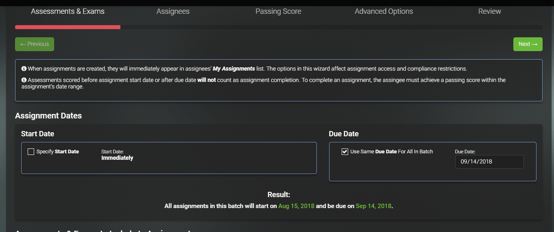The width and height of the screenshot is (554, 232).
Task: Jump to the Review step
Action: click(x=490, y=11)
